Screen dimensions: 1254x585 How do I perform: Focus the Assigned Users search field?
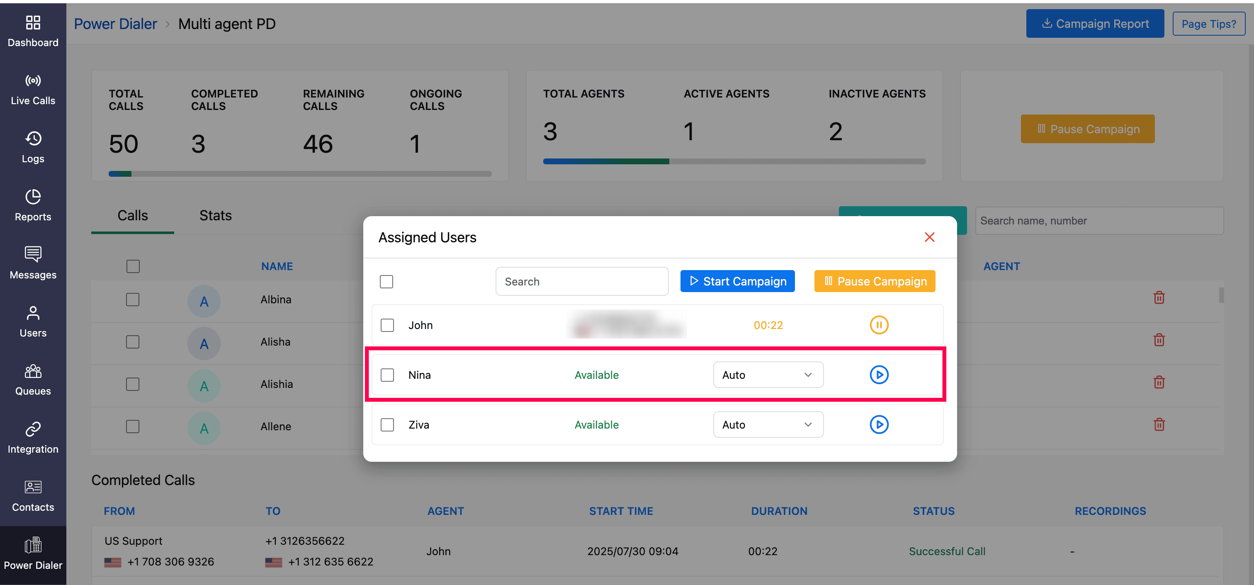(x=581, y=282)
